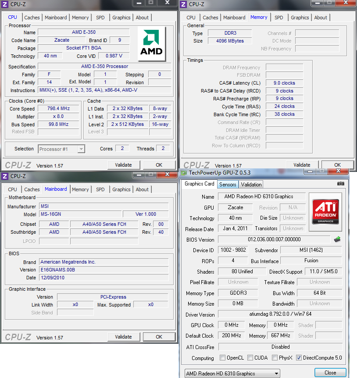
Task: Click the motherboard model MS-16GN field
Action: pos(80,214)
